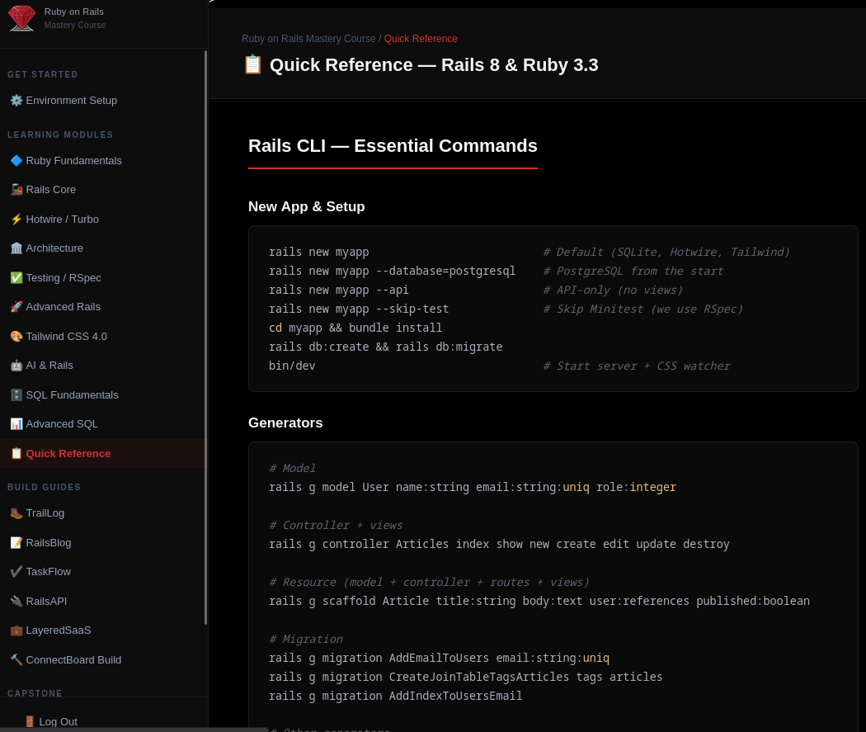Go to the Rails Core module

click(x=102, y=190)
